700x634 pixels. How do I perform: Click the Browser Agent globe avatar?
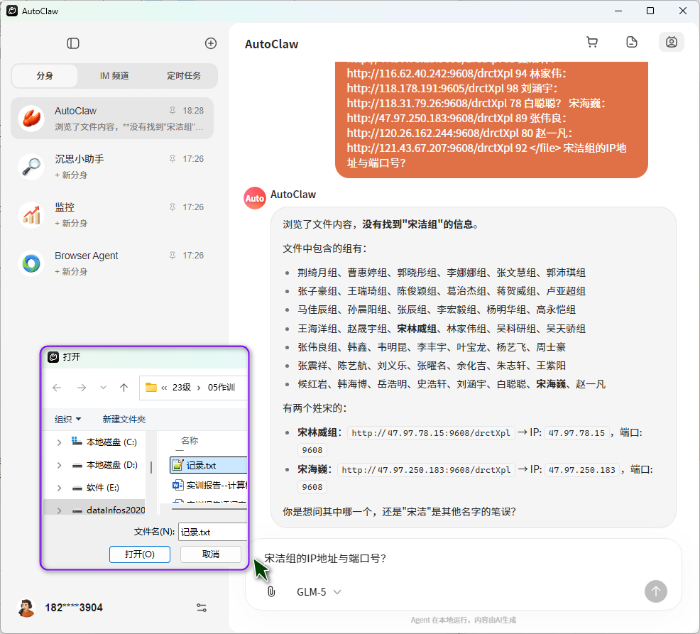coord(31,263)
